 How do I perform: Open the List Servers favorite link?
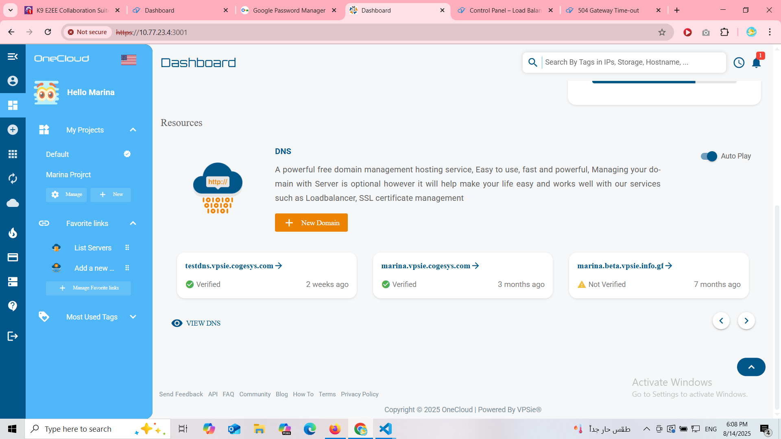[93, 248]
